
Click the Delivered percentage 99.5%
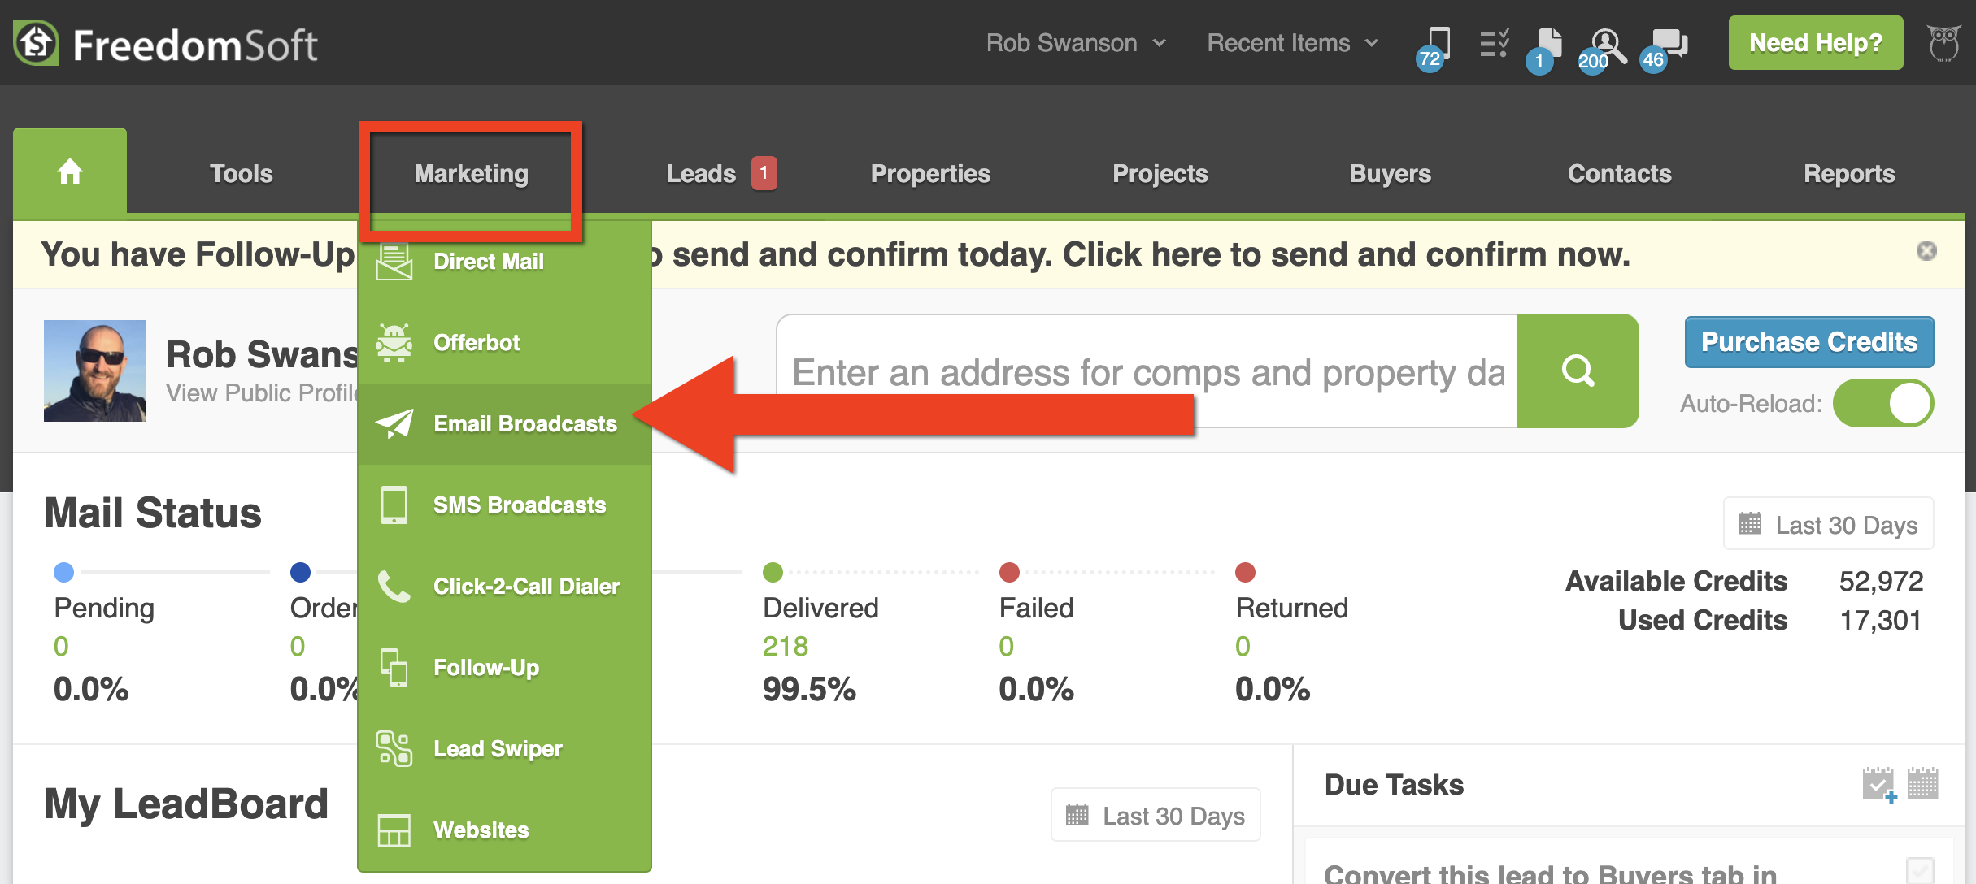pos(809,689)
